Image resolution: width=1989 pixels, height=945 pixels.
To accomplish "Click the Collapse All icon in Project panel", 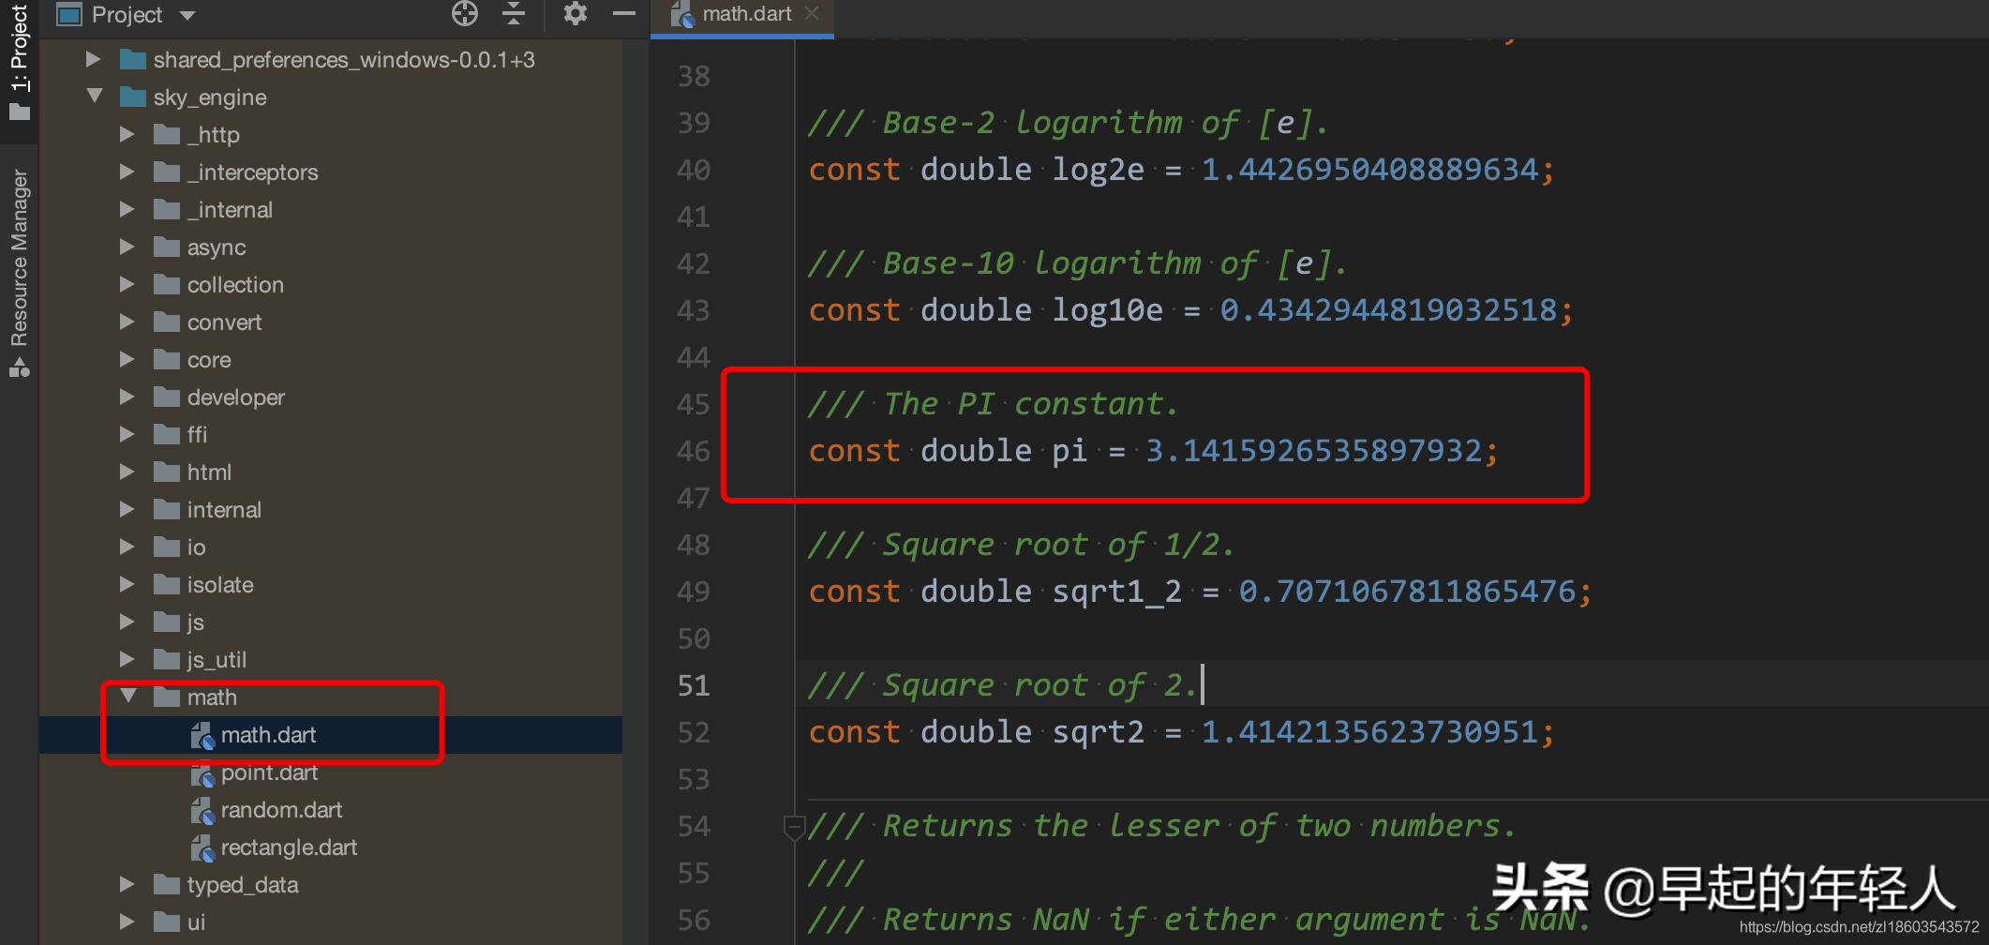I will click(514, 14).
